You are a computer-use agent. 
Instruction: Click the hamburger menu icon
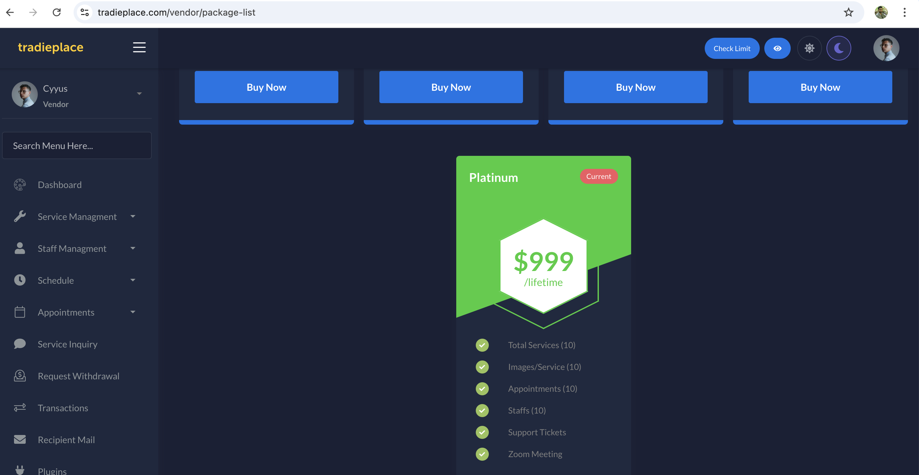click(x=139, y=47)
